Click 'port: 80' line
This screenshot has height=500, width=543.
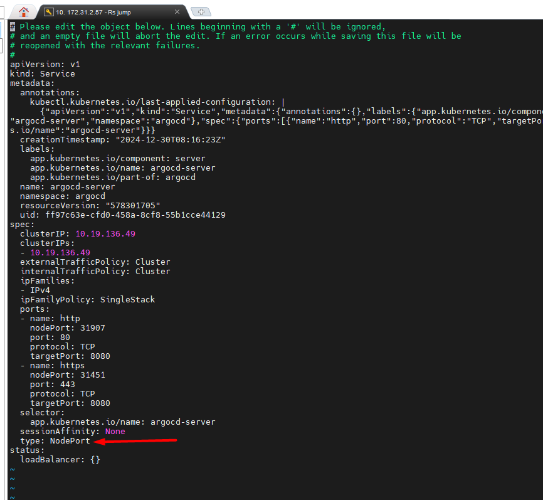(50, 338)
